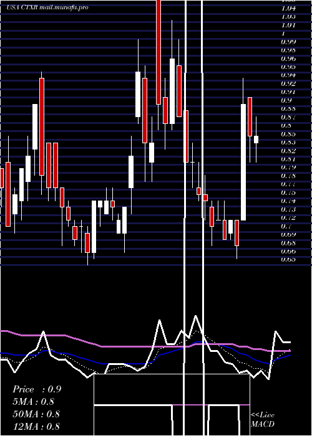Click the '12MA : 0.8' readout
312x436 pixels.
(36, 426)
